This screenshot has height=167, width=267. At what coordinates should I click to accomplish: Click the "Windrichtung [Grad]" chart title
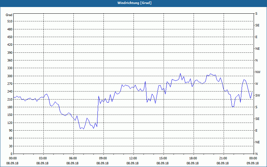pos(135,3)
